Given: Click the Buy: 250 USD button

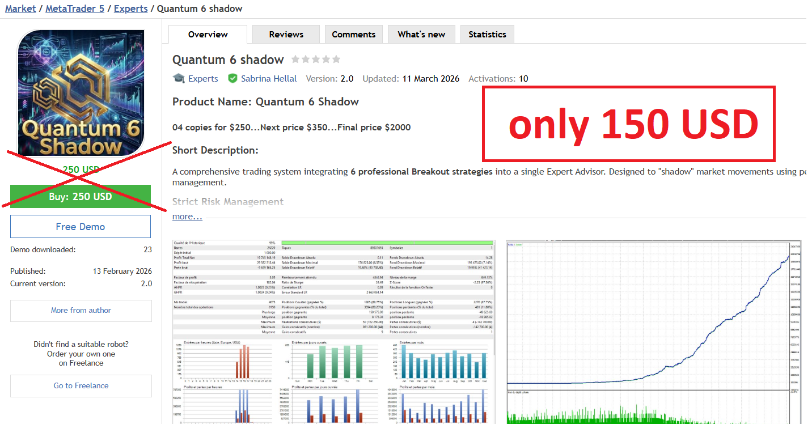Looking at the screenshot, I should click(81, 197).
